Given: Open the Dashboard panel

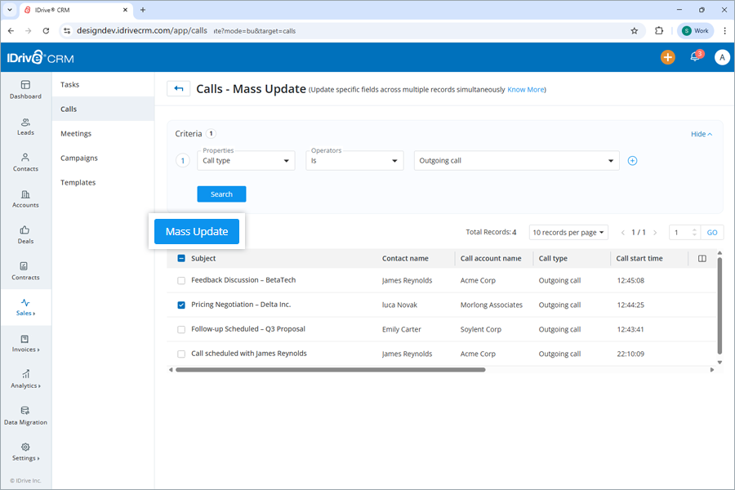Looking at the screenshot, I should click(25, 90).
